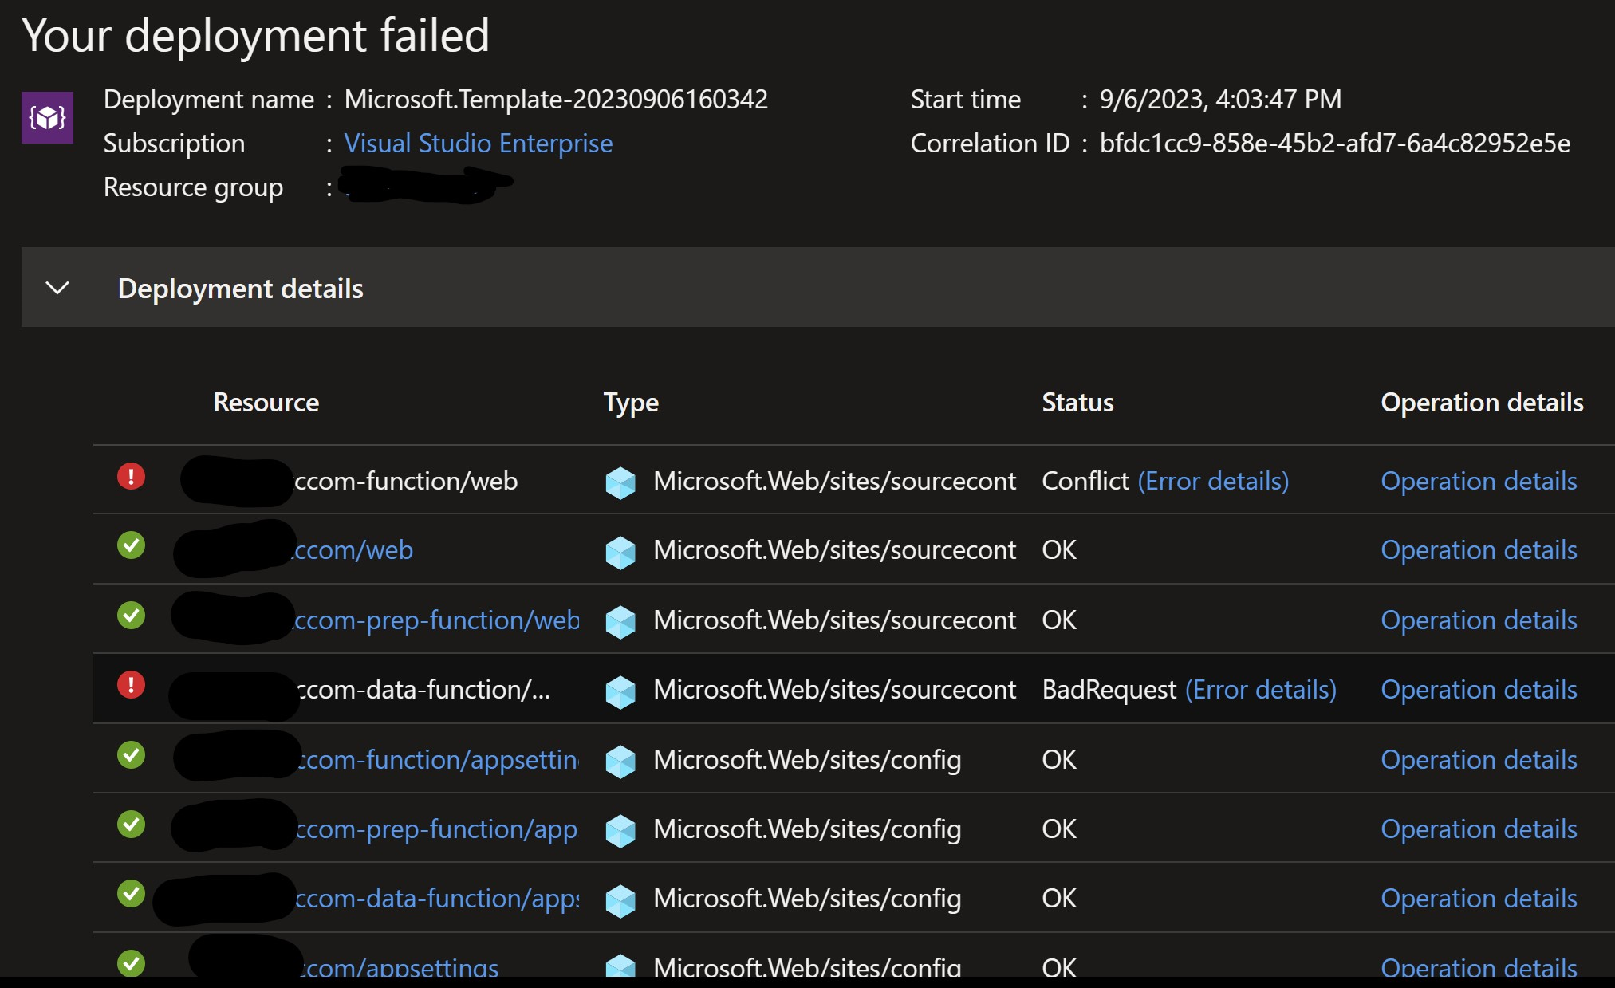Select the Resource column header
Screen dimensions: 1615x988
pyautogui.click(x=266, y=402)
